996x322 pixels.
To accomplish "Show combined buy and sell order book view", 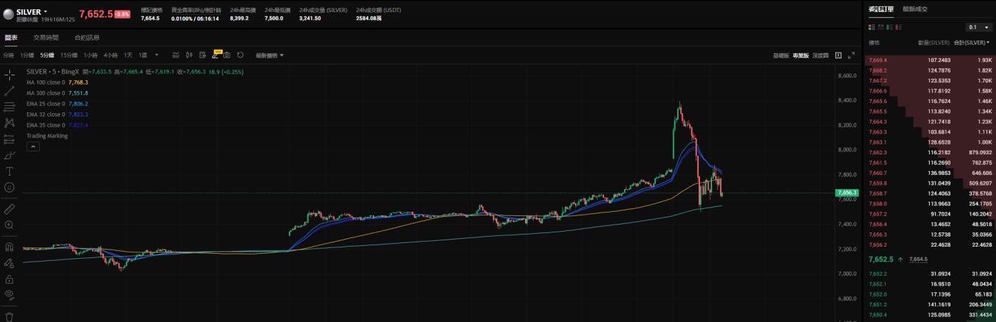I will click(x=871, y=27).
